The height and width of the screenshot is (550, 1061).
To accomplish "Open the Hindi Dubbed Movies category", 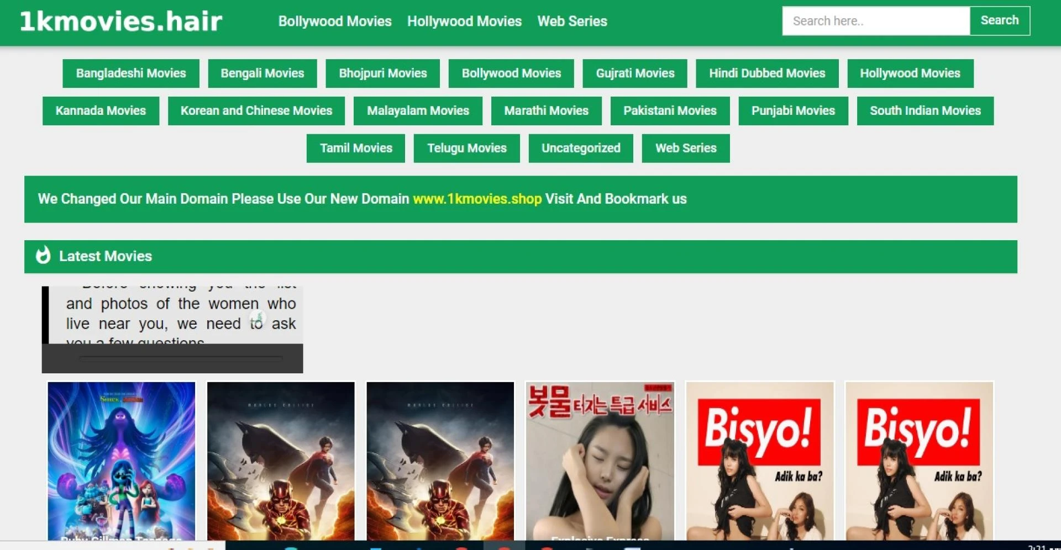I will 767,73.
